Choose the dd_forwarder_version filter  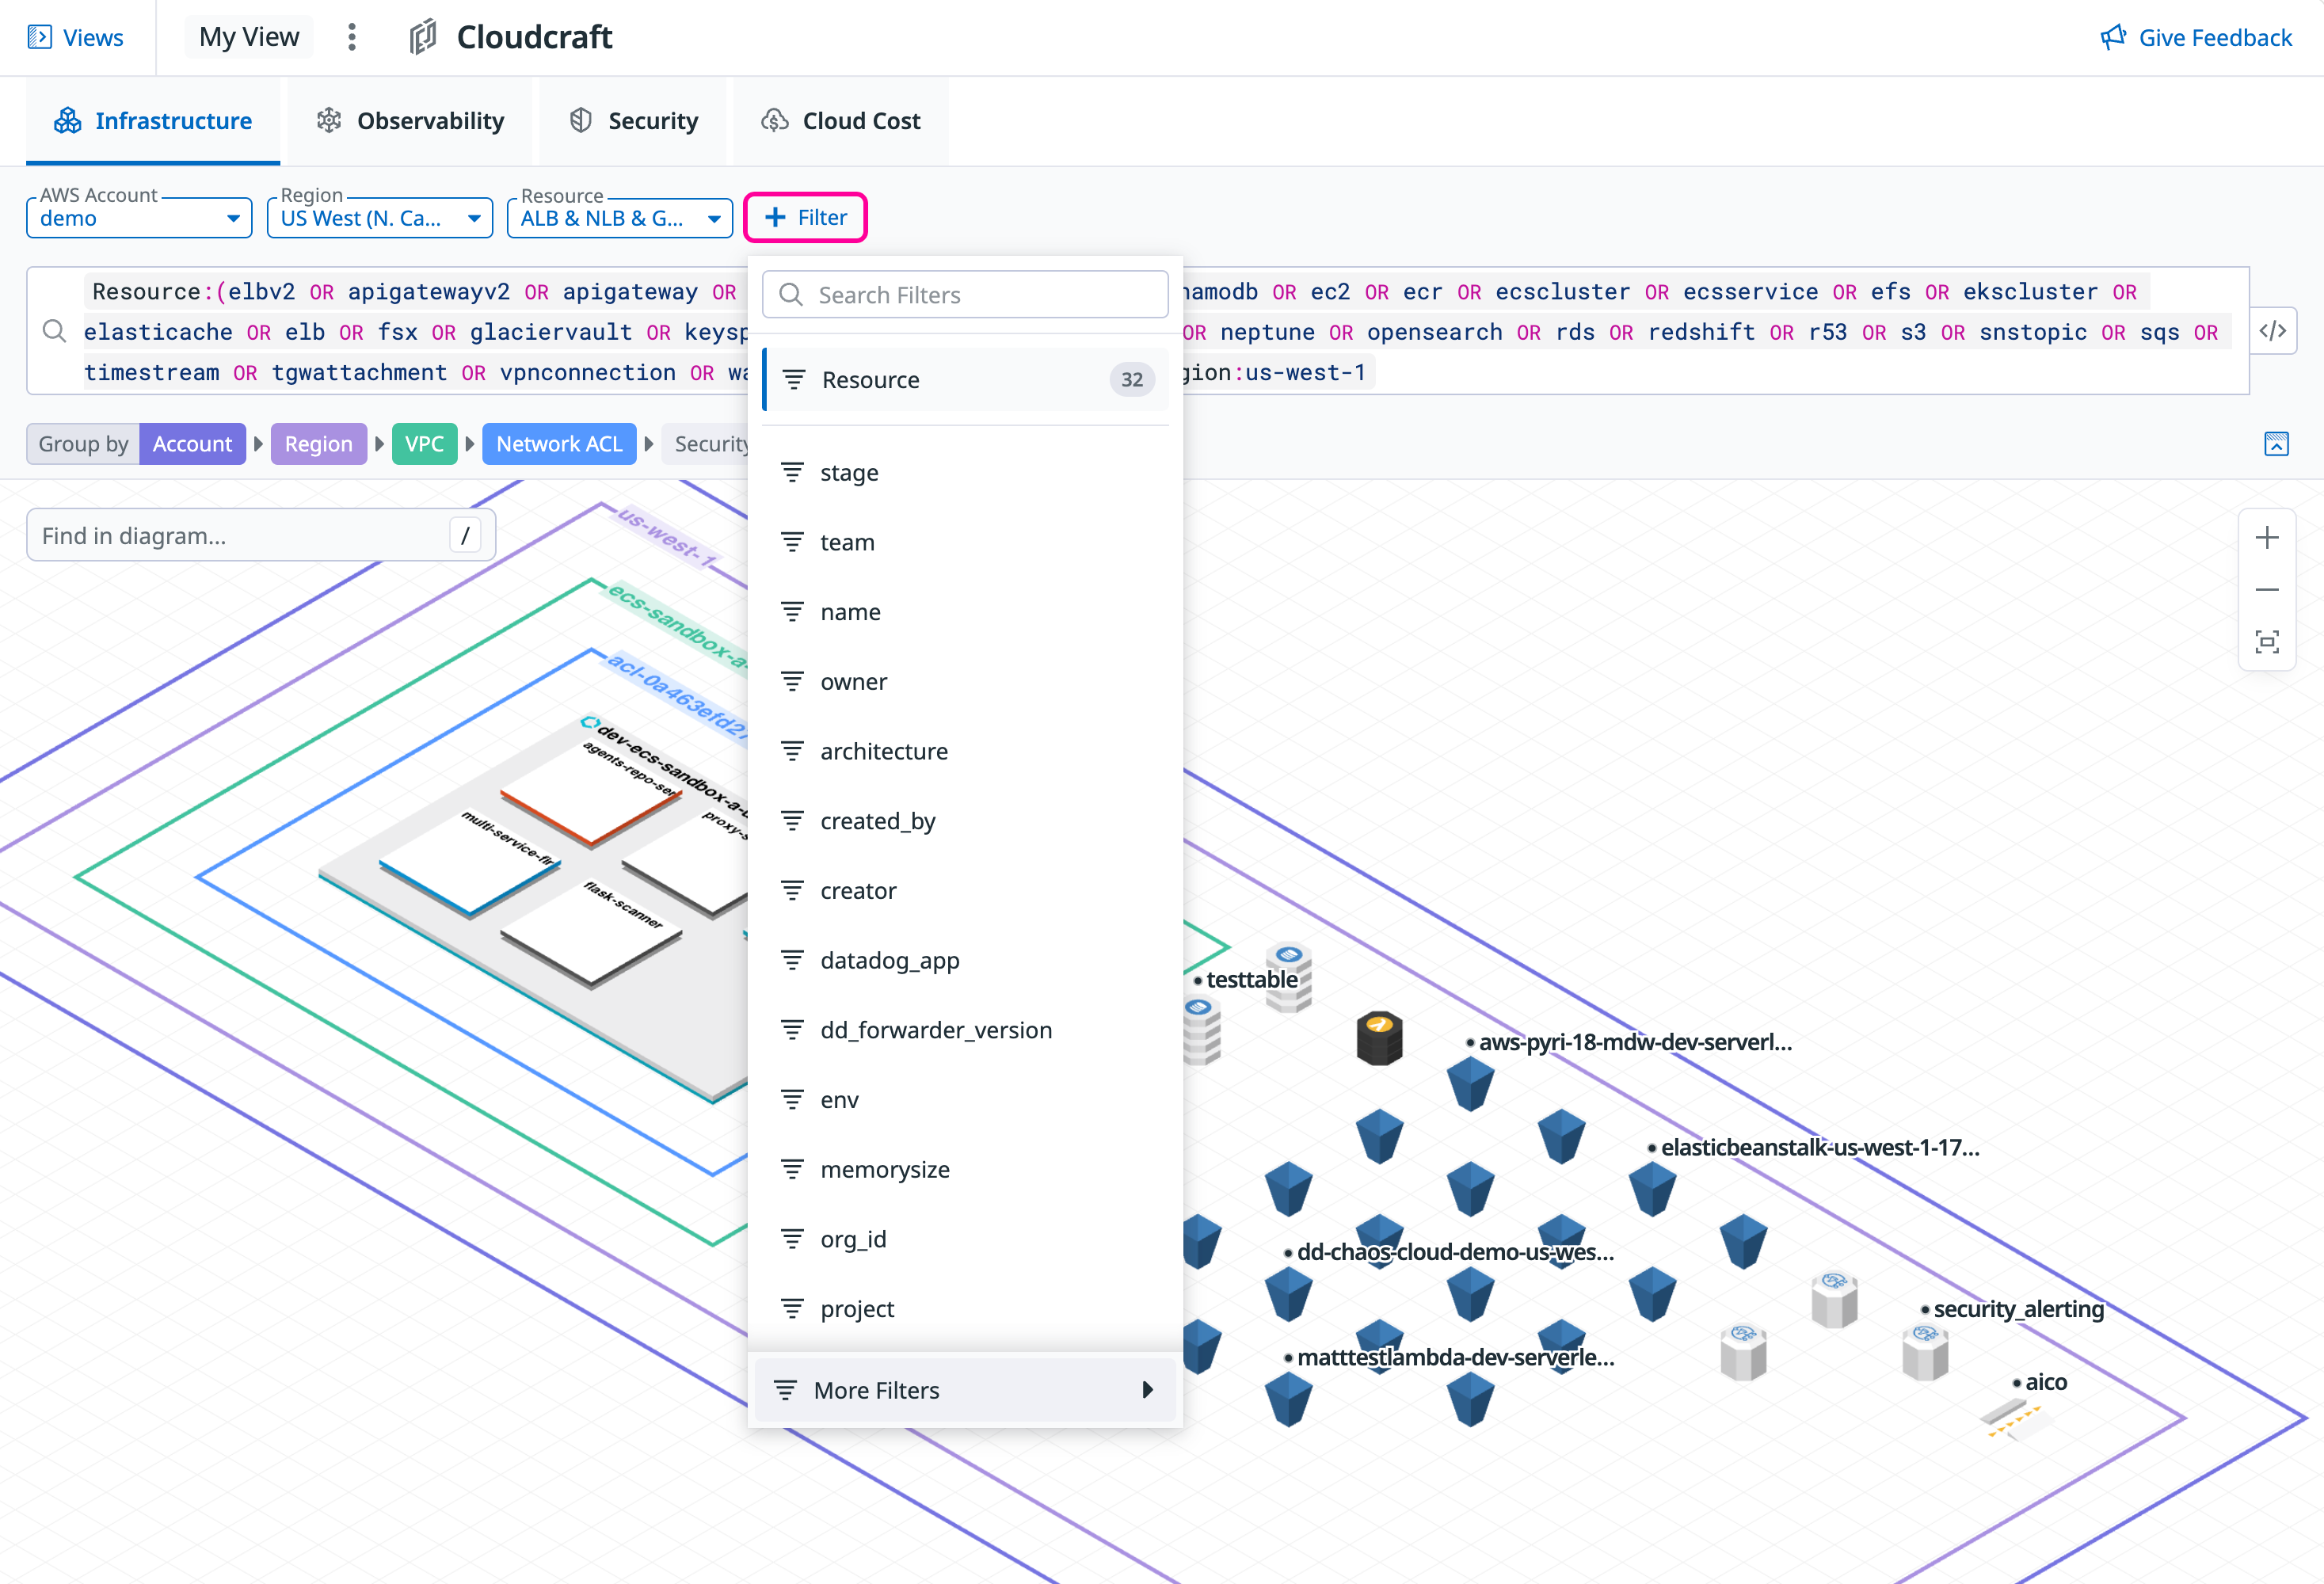pos(965,1030)
